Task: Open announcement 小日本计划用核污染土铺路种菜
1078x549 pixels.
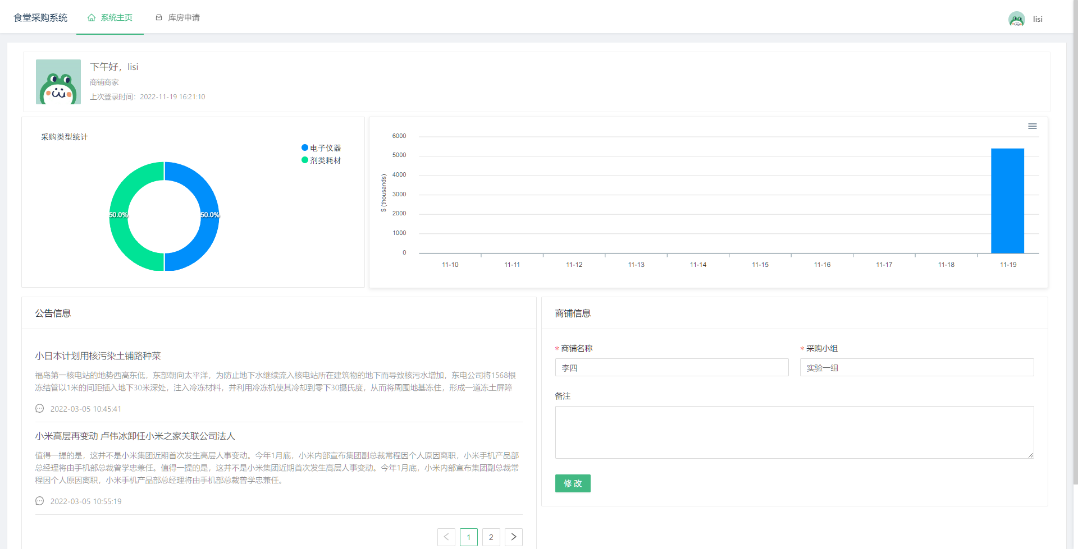Action: (98, 356)
